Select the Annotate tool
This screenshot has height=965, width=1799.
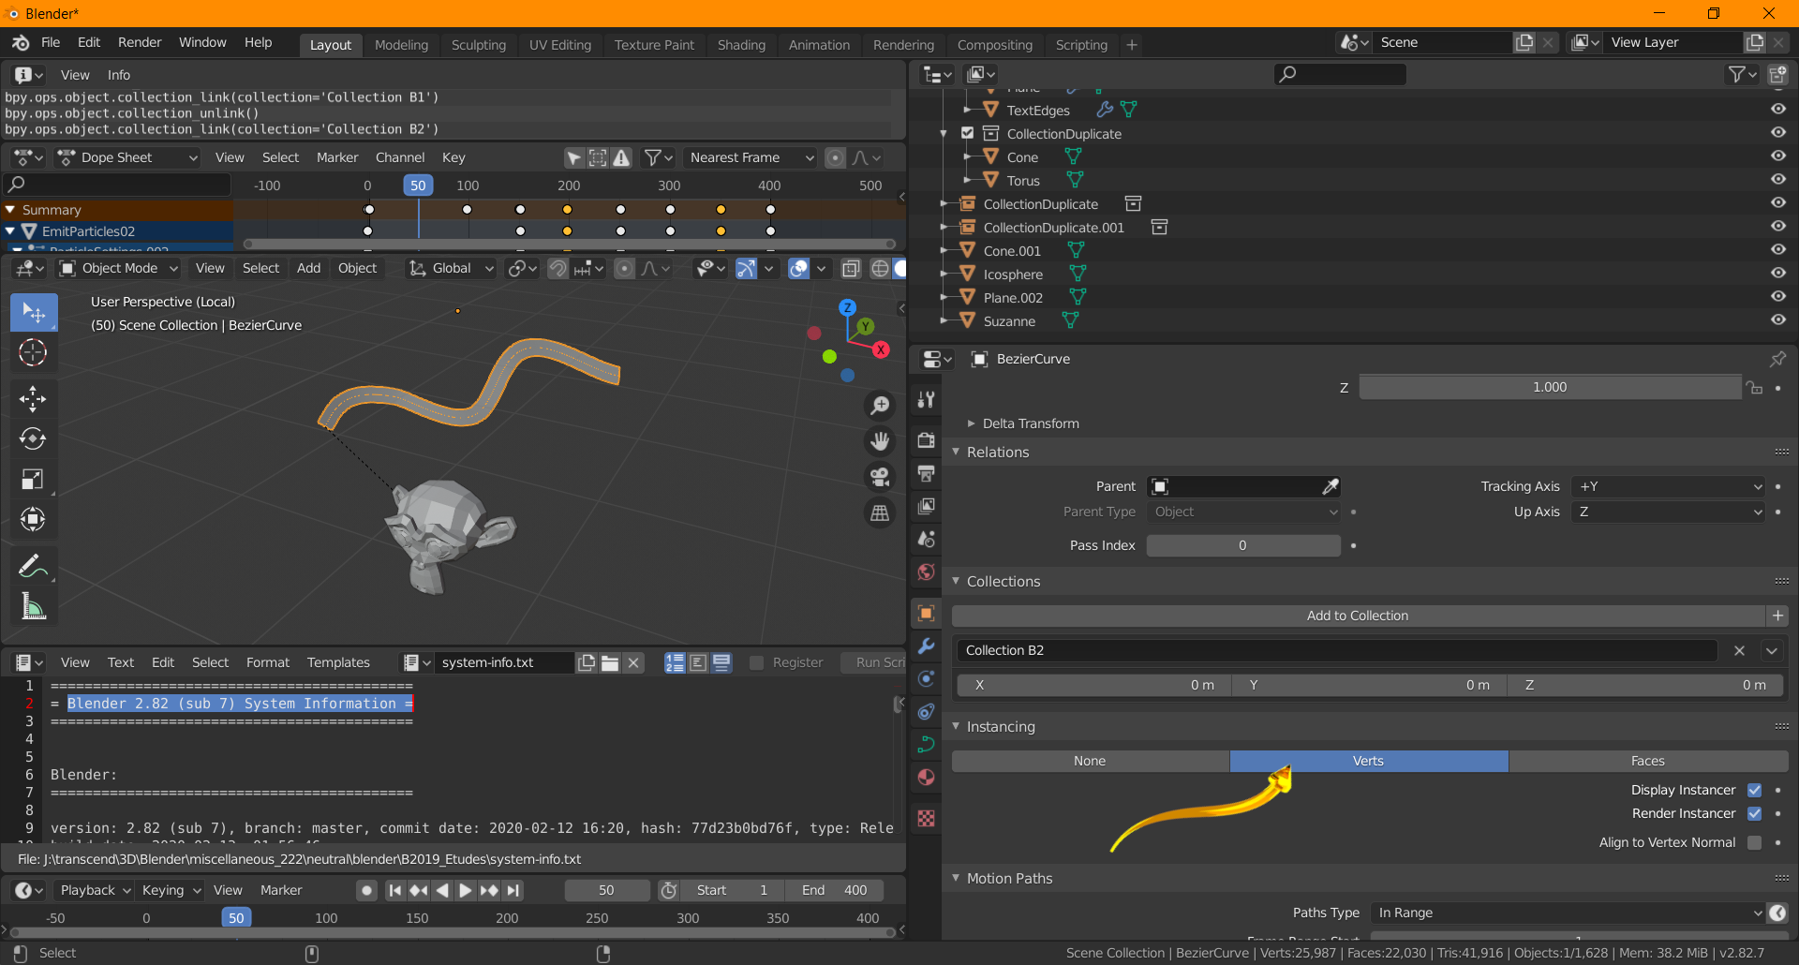(33, 566)
